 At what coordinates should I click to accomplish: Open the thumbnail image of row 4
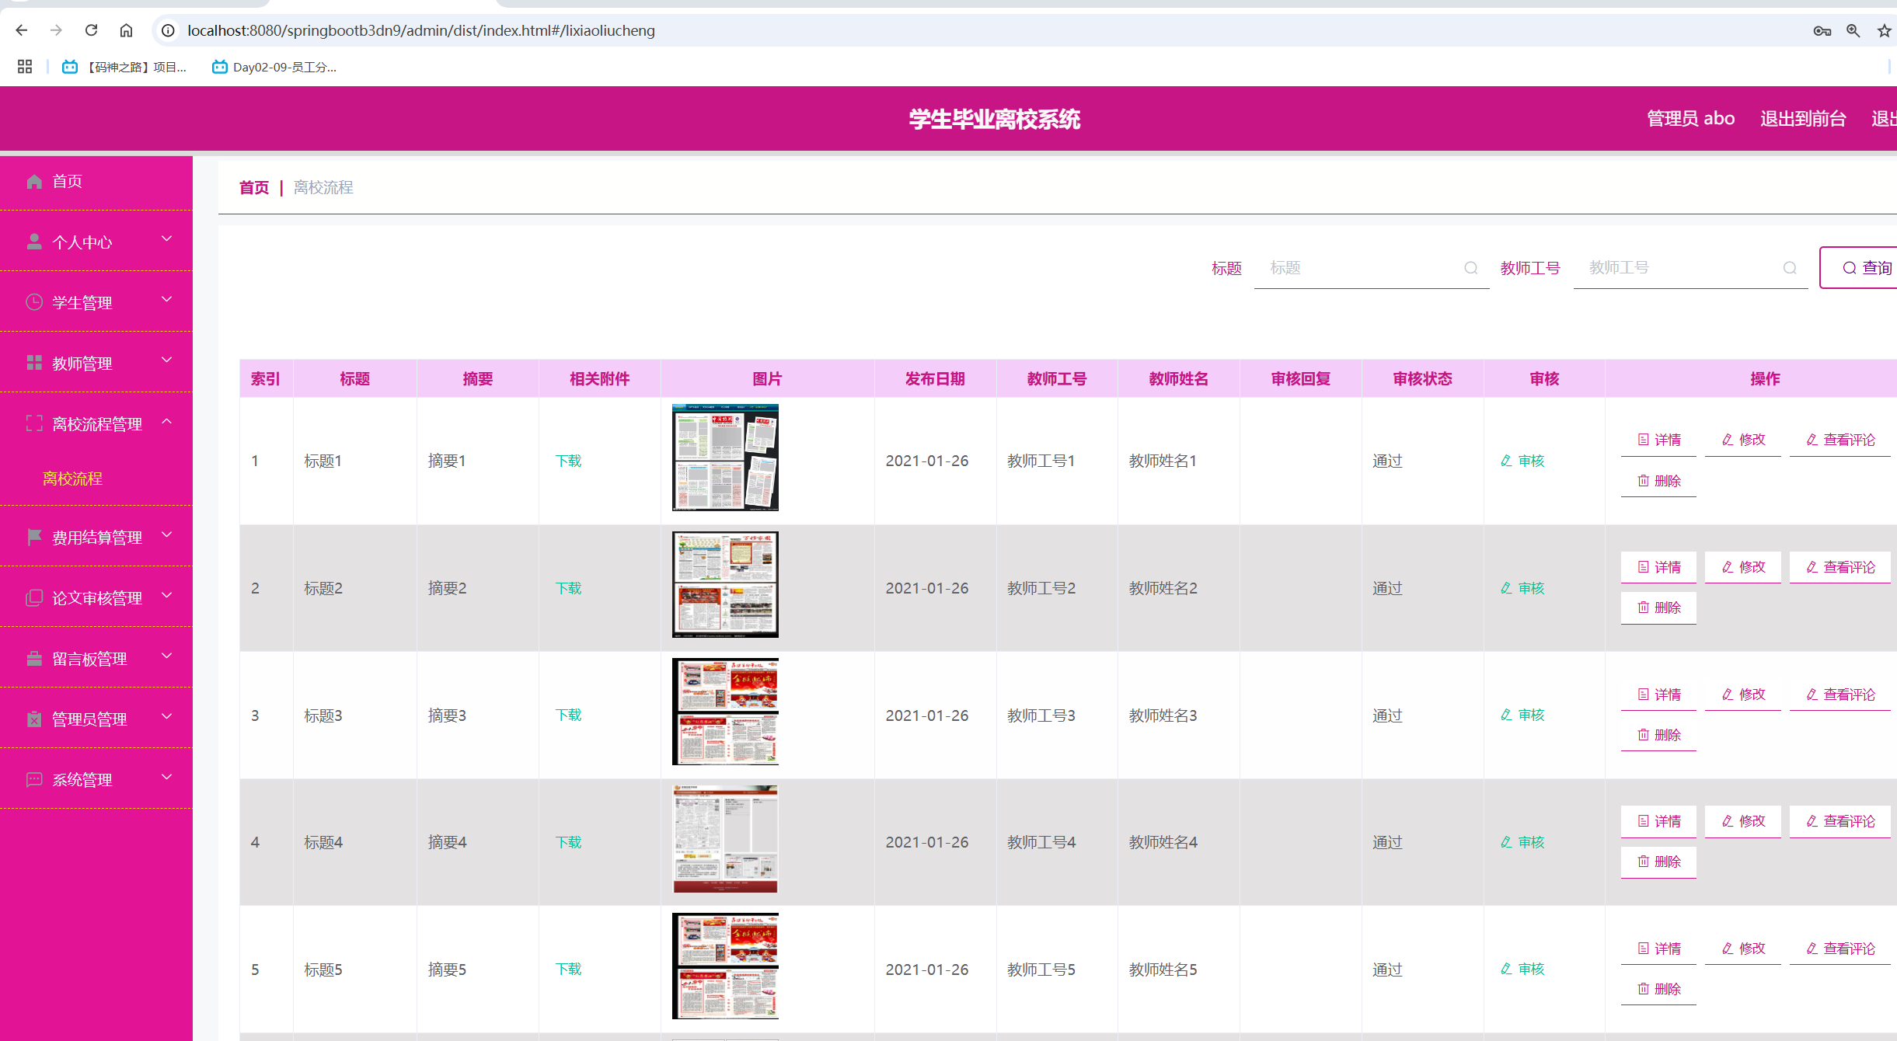[x=724, y=839]
